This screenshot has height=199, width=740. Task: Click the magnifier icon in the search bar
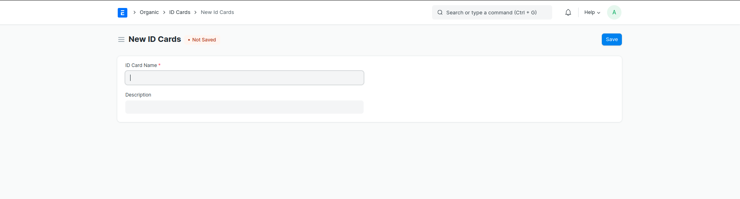(440, 12)
